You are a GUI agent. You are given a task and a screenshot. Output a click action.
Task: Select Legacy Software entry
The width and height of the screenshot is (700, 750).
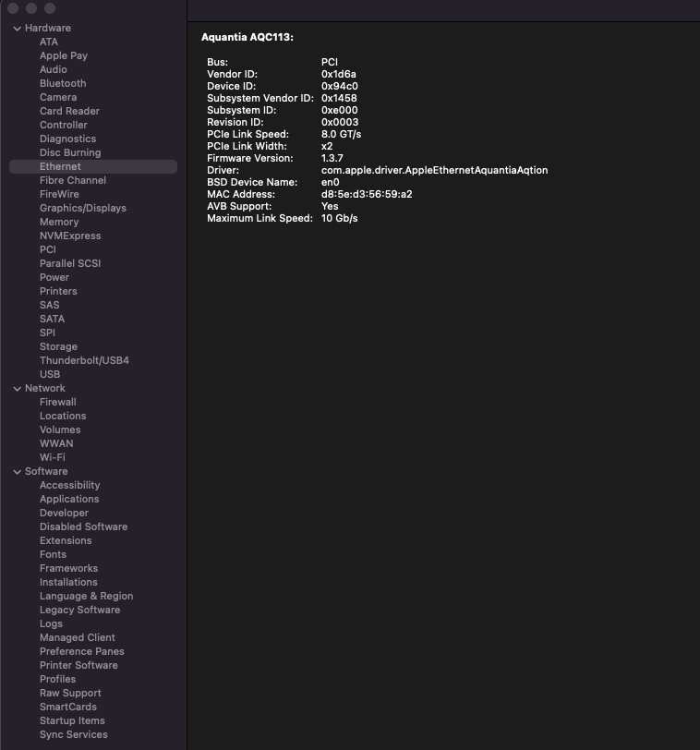[79, 611]
